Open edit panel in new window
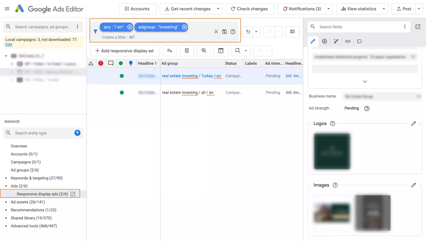Viewport: 426px width, 241px height. pyautogui.click(x=418, y=27)
